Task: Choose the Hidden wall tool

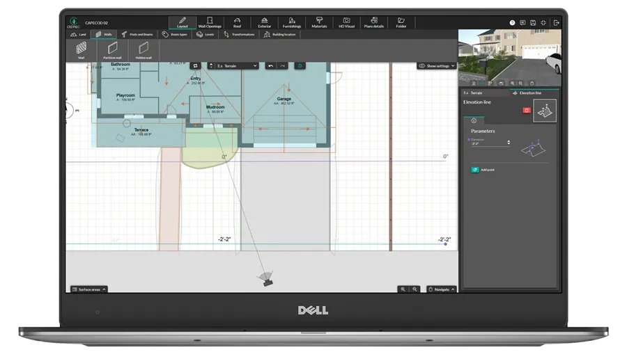Action: click(x=144, y=50)
